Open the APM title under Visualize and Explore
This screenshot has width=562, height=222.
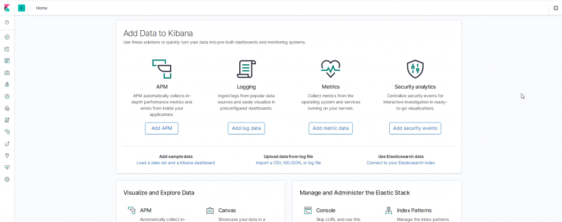point(145,210)
